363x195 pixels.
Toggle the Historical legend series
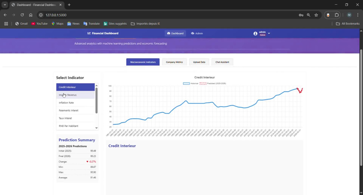(191, 83)
